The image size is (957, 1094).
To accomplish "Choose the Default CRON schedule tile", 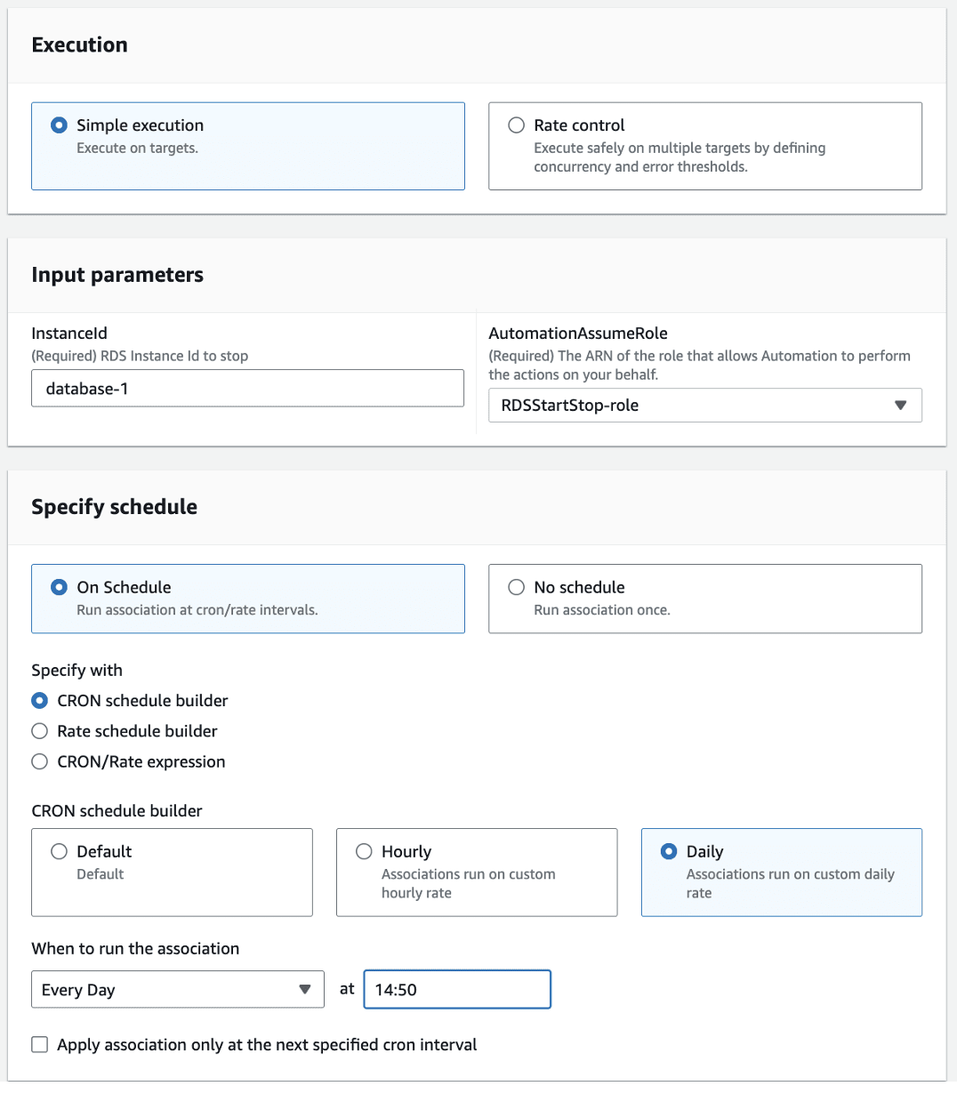I will [172, 873].
